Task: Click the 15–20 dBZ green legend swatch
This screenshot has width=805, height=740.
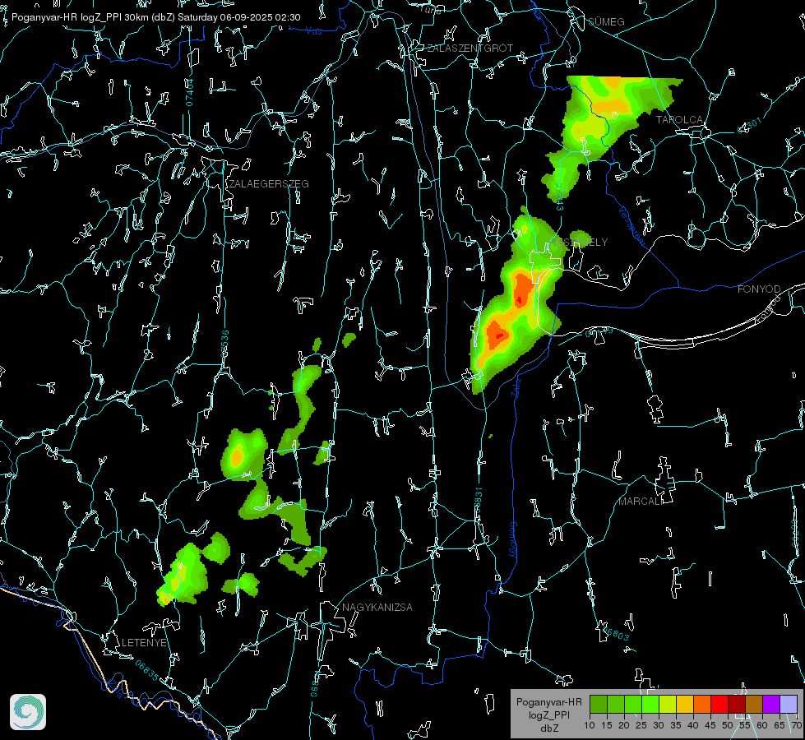Action: pyautogui.click(x=616, y=704)
